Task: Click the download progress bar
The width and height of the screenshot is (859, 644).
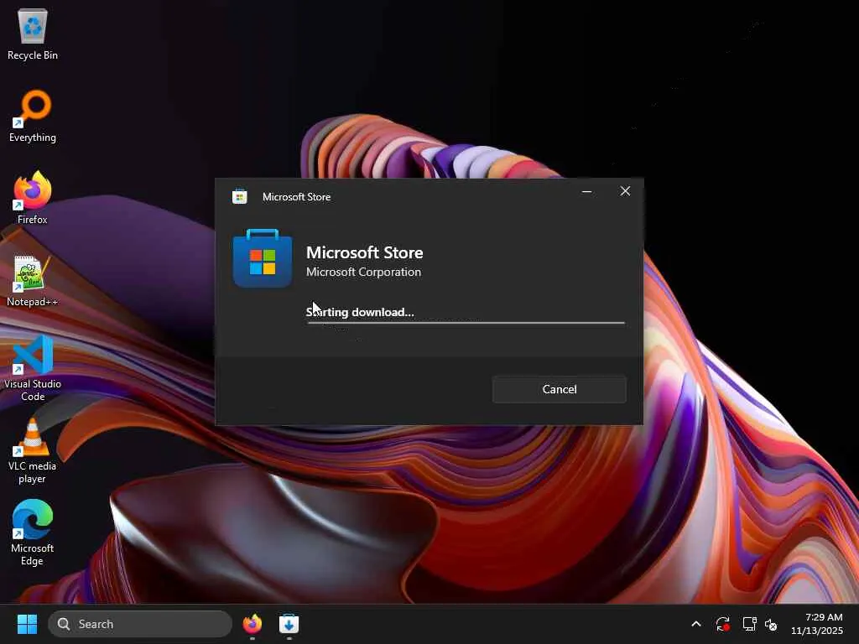Action: pyautogui.click(x=466, y=323)
